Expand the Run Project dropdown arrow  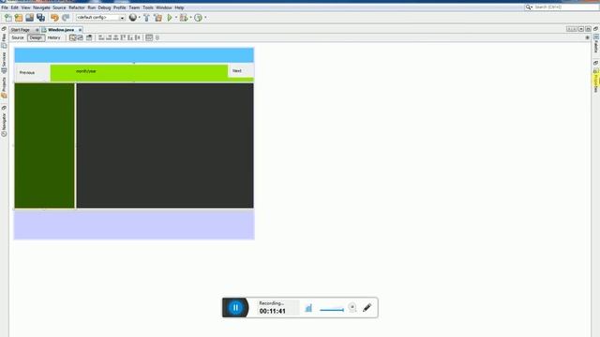pos(176,18)
